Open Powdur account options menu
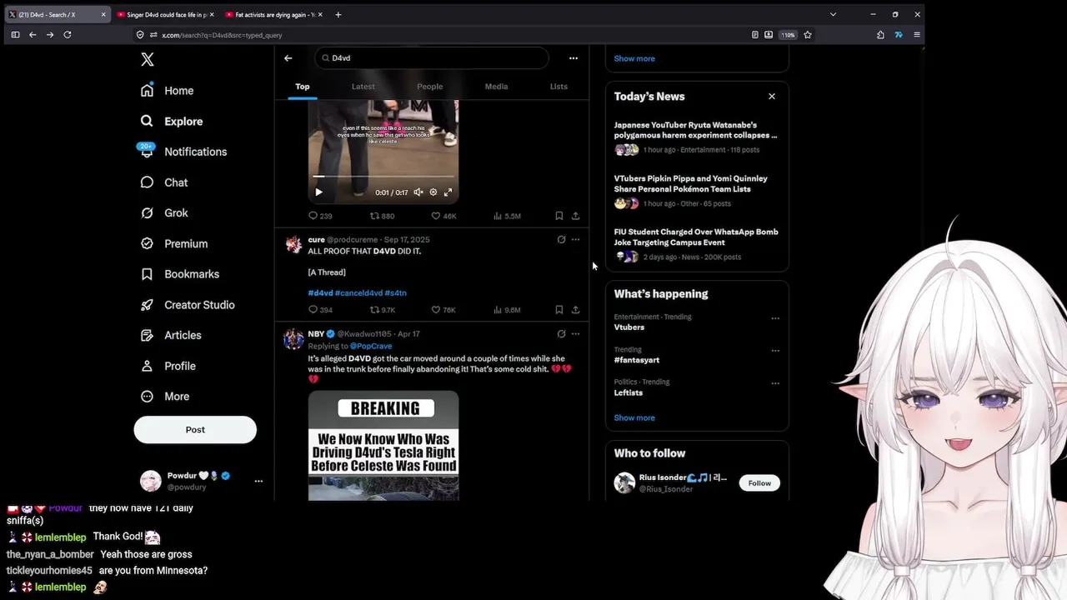1067x600 pixels. pos(258,481)
